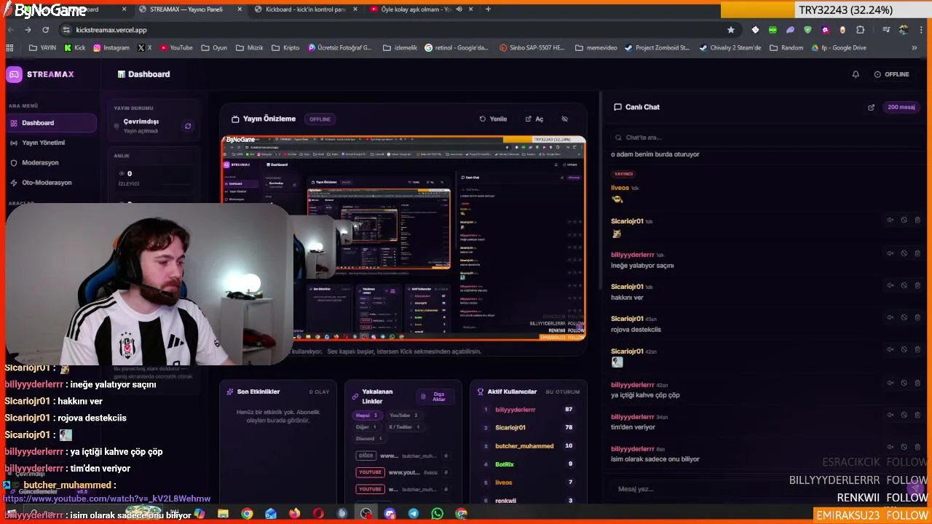Viewport: 932px width, 524px height.
Task: Click the OFFLINE status indicator in header
Action: point(892,74)
